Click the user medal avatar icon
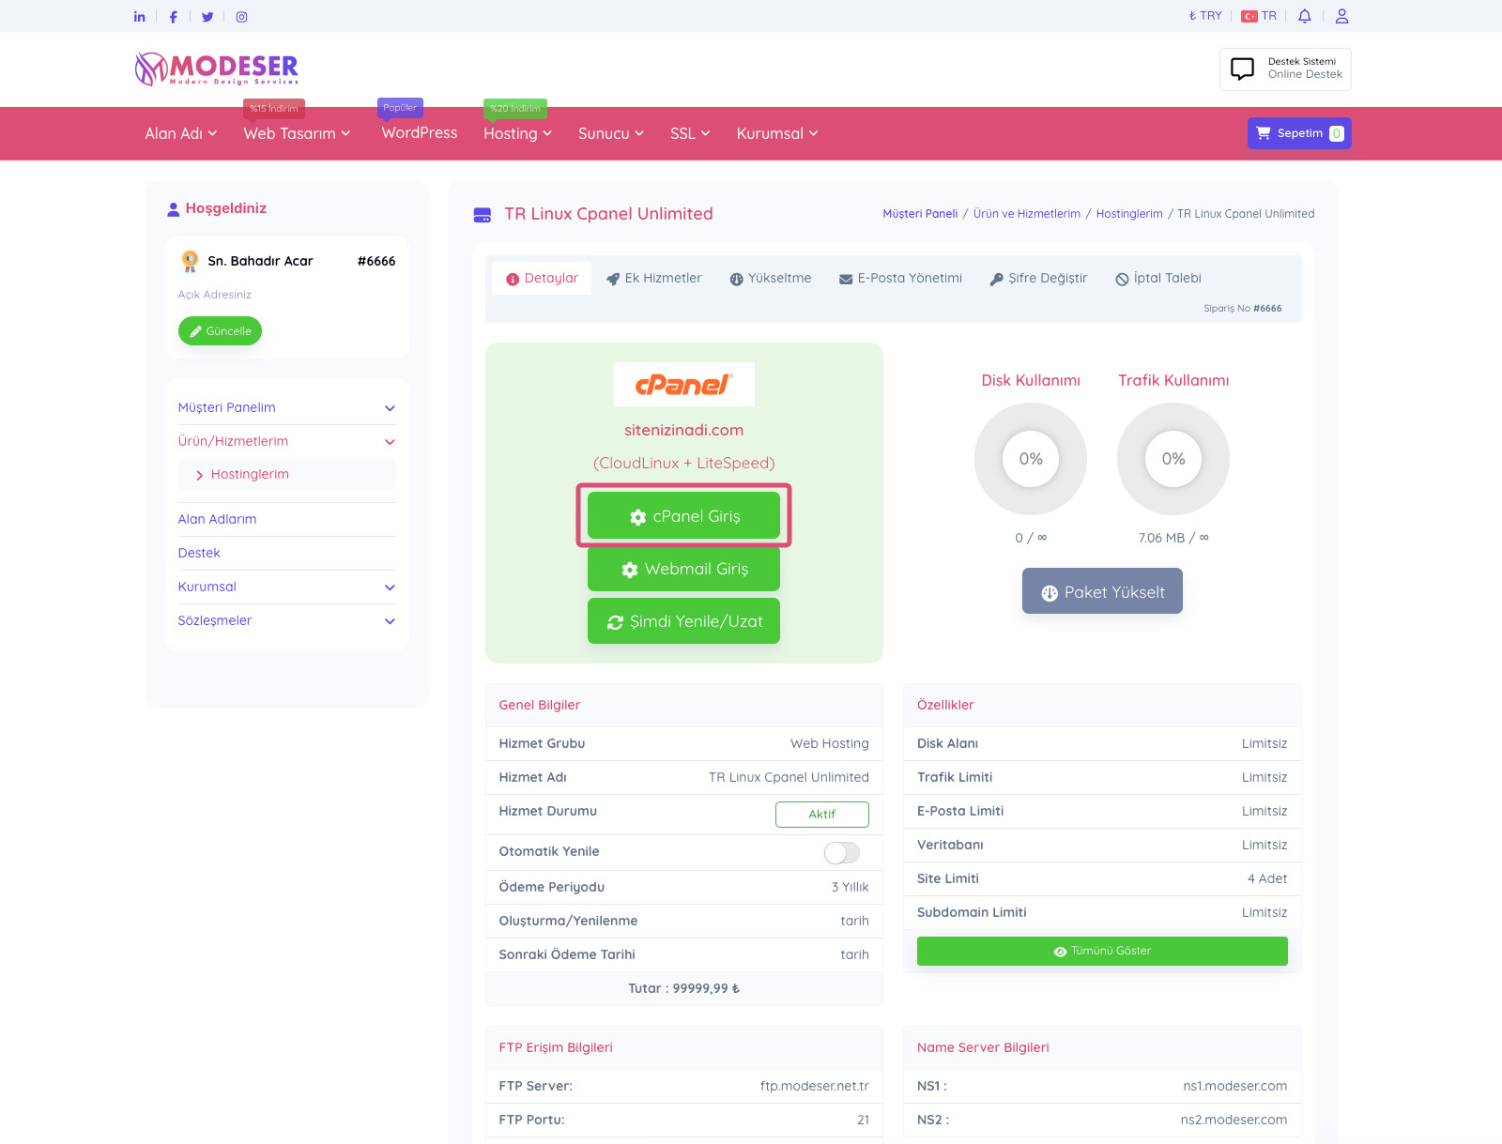 pos(190,261)
